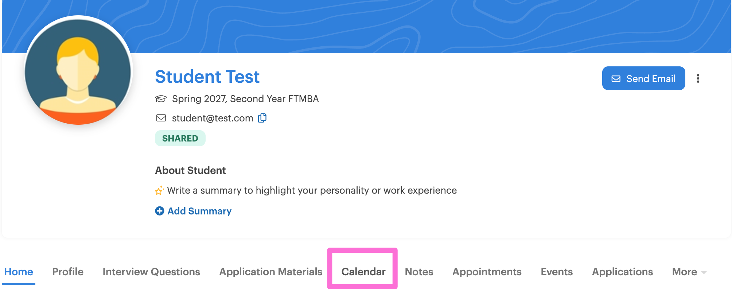The image size is (732, 291).
Task: Click the graduation cap icon
Action: pos(161,99)
